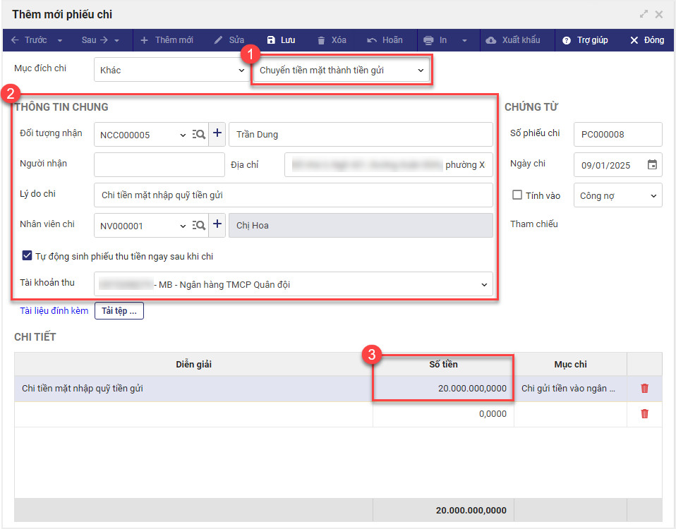The width and height of the screenshot is (676, 529).
Task: Click the Hoãn undo button
Action: click(385, 40)
